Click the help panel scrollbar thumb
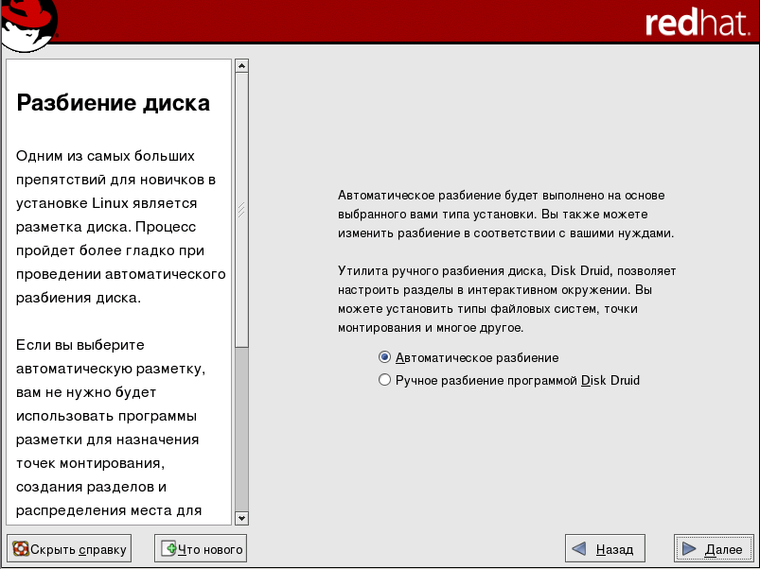This screenshot has height=569, width=760. tap(241, 208)
